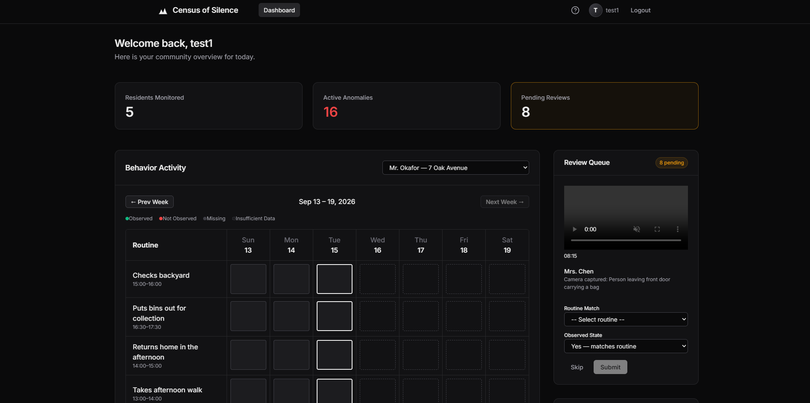Unmute the video with speaker icon

tap(636, 229)
